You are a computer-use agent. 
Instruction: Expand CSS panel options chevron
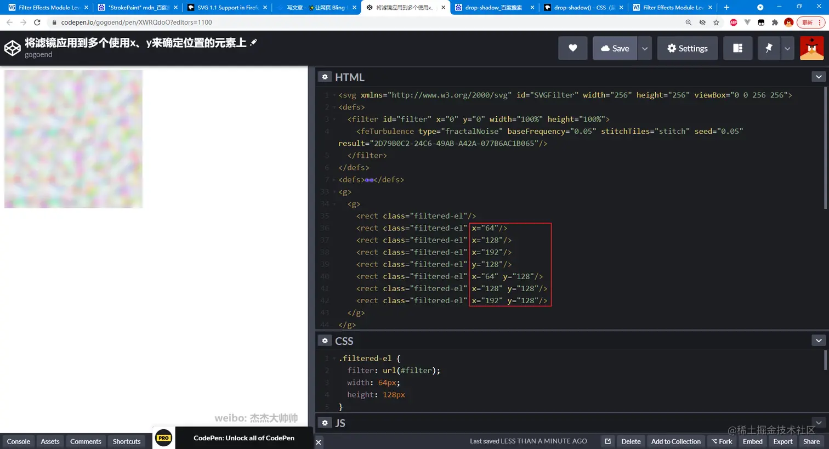818,340
